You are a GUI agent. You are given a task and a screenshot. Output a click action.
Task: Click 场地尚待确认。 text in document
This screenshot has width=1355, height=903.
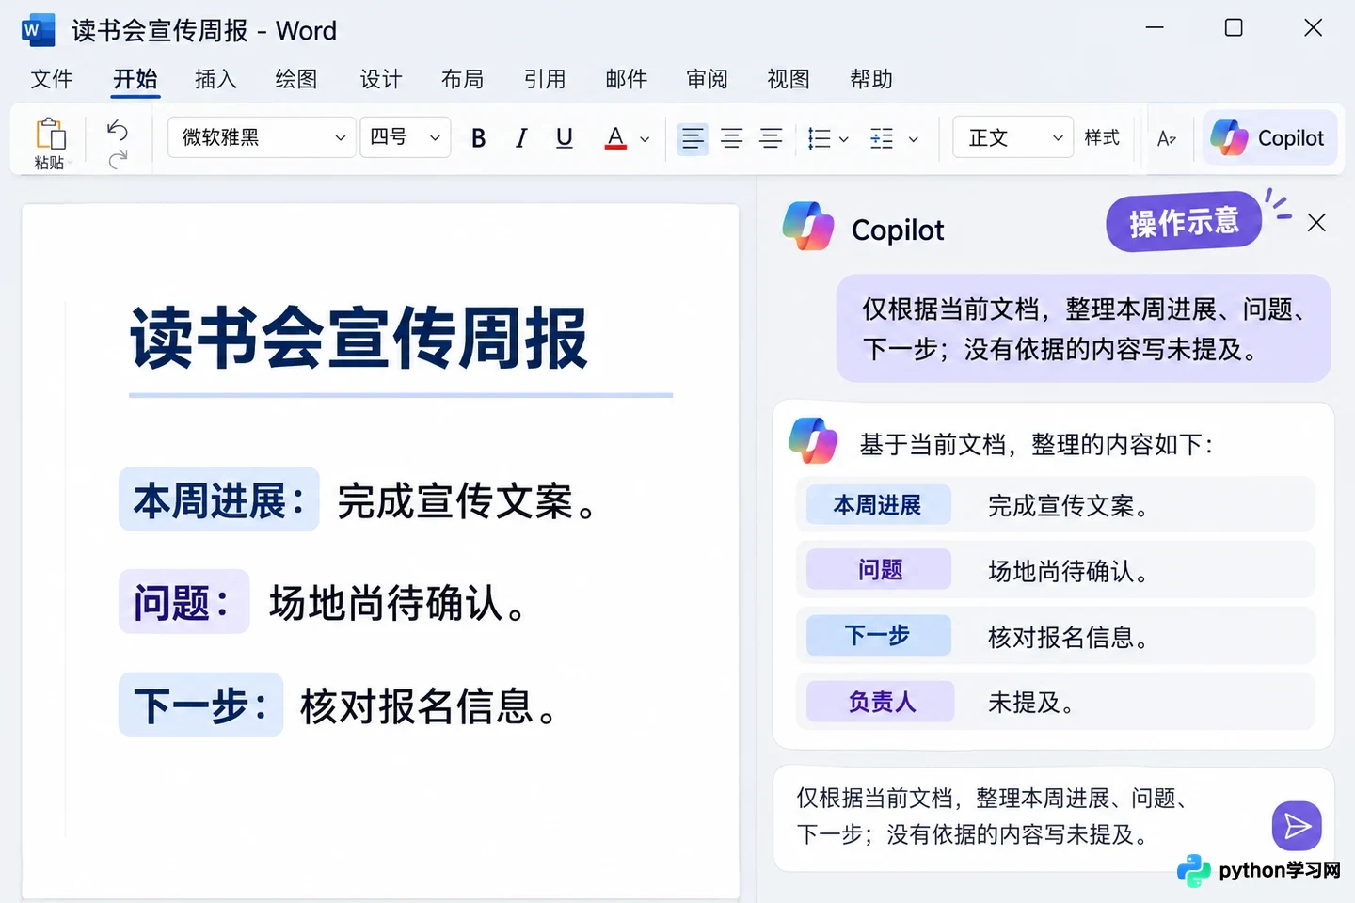399,603
